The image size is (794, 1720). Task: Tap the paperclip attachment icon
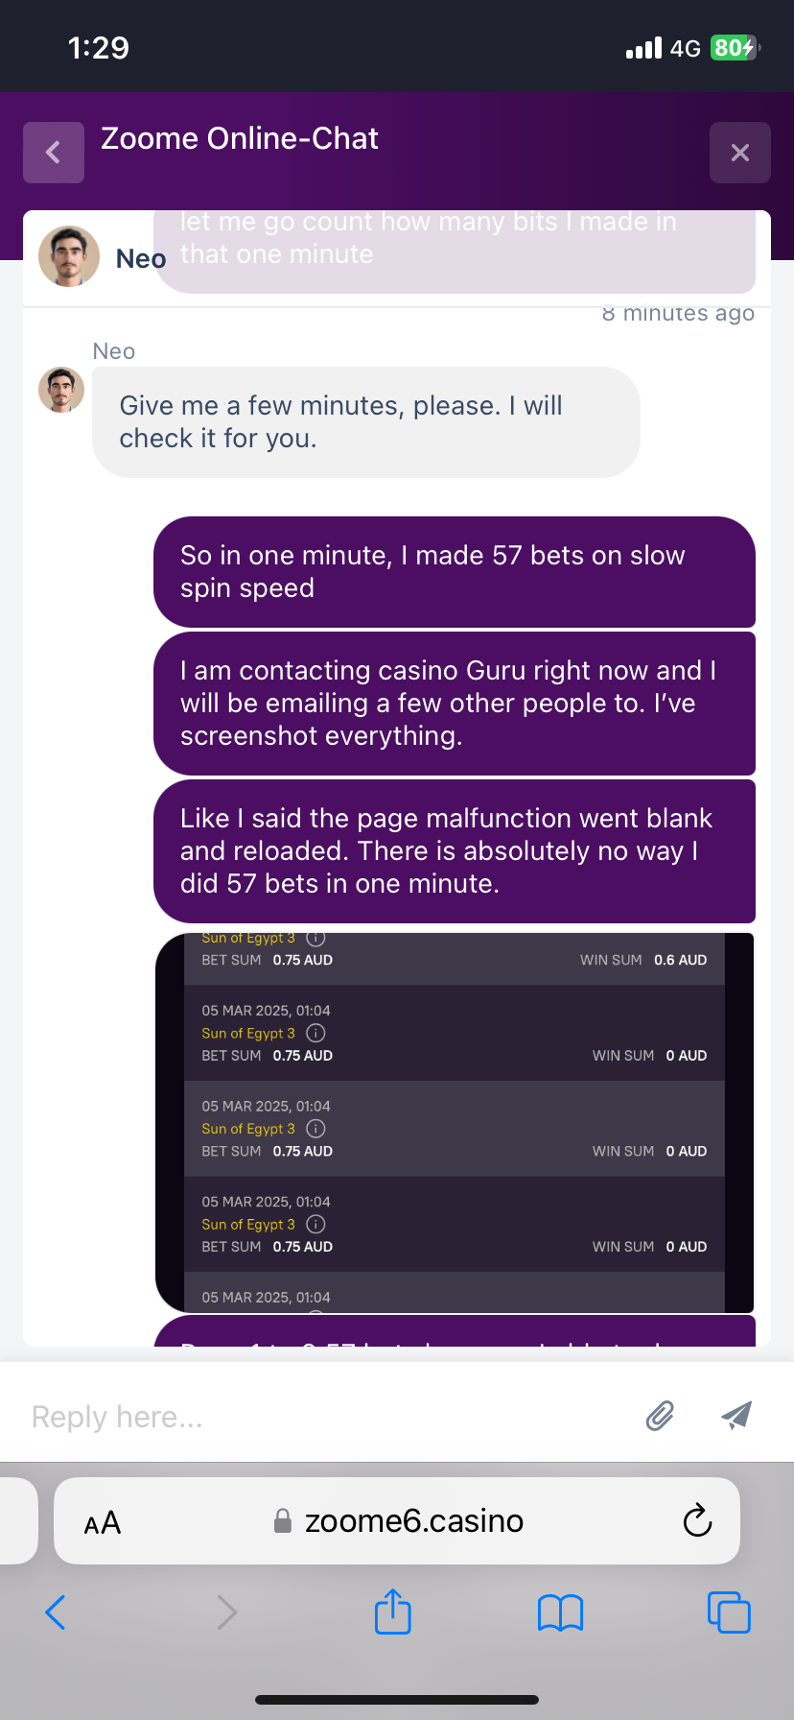click(x=660, y=1416)
